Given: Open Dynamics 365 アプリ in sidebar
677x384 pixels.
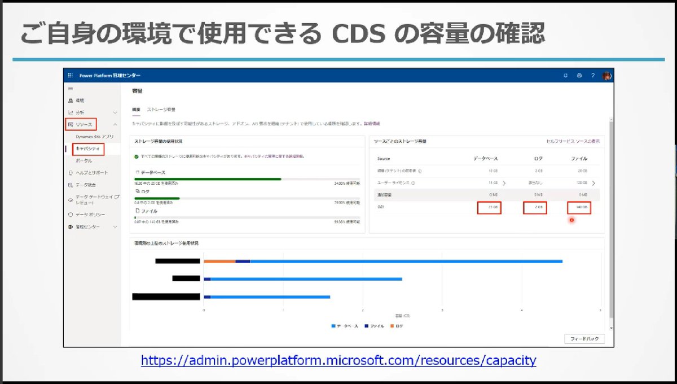Looking at the screenshot, I should click(x=94, y=137).
